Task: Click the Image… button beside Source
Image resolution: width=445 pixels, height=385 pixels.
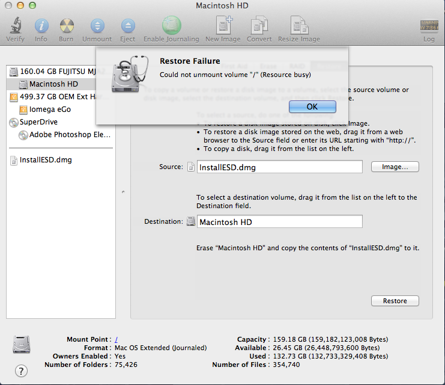Action: pos(395,167)
